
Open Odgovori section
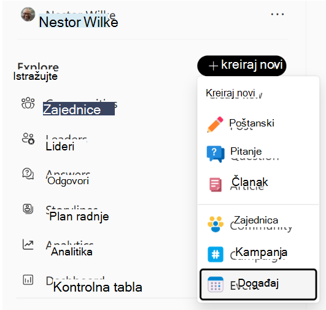[x=68, y=181]
